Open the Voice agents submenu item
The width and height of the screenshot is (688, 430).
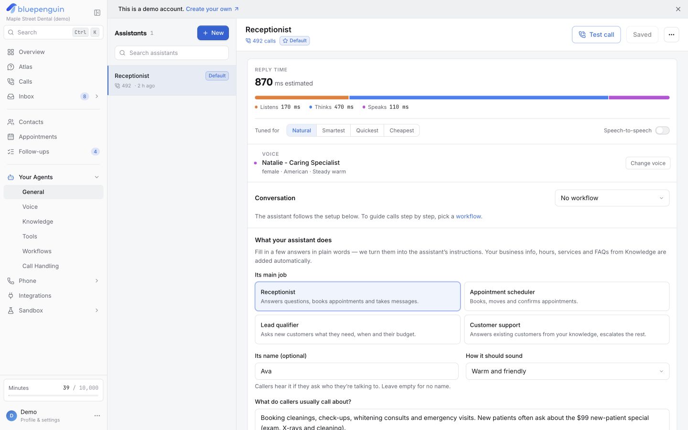pos(54,207)
